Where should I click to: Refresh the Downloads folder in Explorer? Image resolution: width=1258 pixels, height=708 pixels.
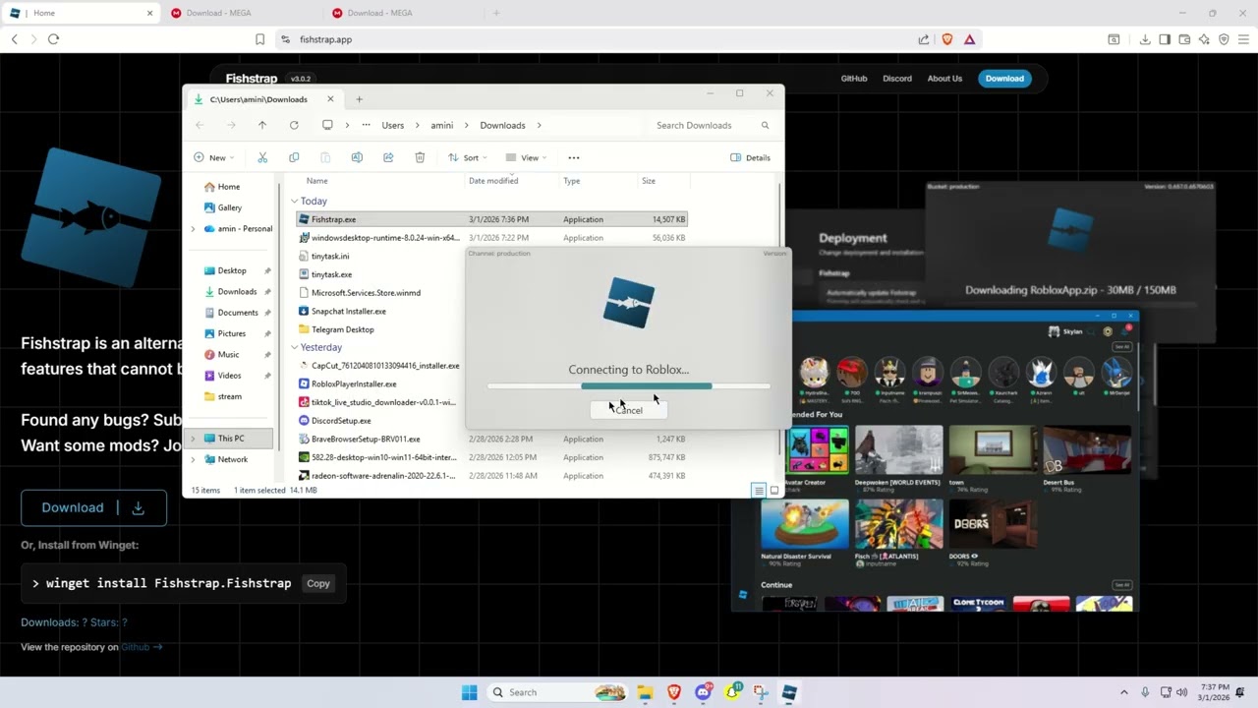(x=294, y=125)
